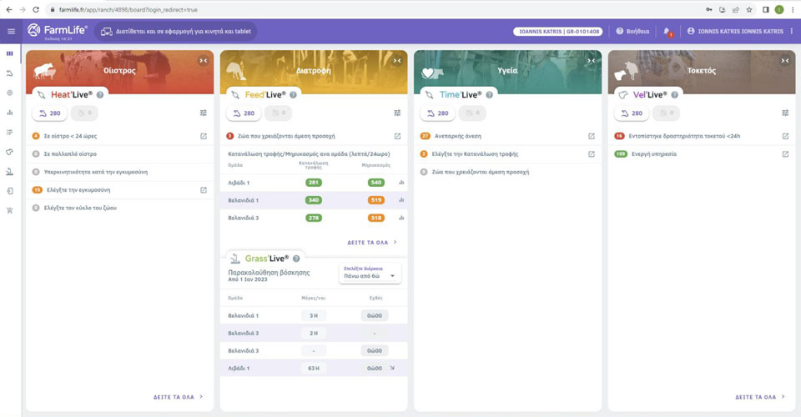Image resolution: width=801 pixels, height=417 pixels.
Task: Click the 280 animals chip in Feed'Live
Action: (x=244, y=113)
